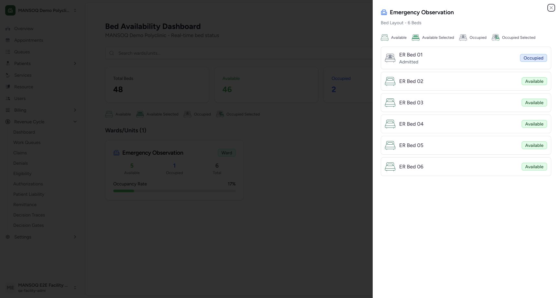Click the hospital icon beside panel title

[384, 12]
